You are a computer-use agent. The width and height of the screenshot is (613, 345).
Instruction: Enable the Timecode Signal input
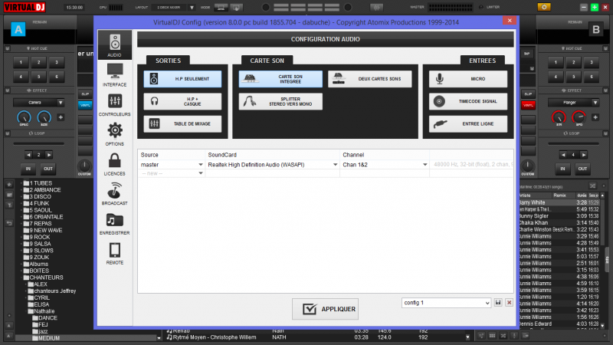click(x=468, y=102)
